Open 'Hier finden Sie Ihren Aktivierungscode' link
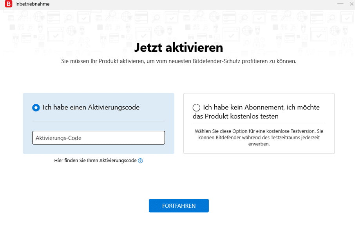The height and width of the screenshot is (236, 355). (x=95, y=161)
